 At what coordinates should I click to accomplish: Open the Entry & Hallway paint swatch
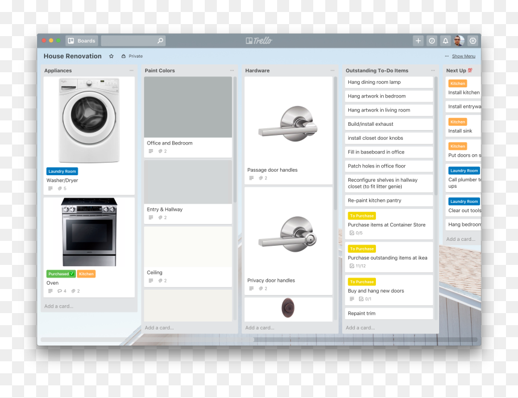188,182
